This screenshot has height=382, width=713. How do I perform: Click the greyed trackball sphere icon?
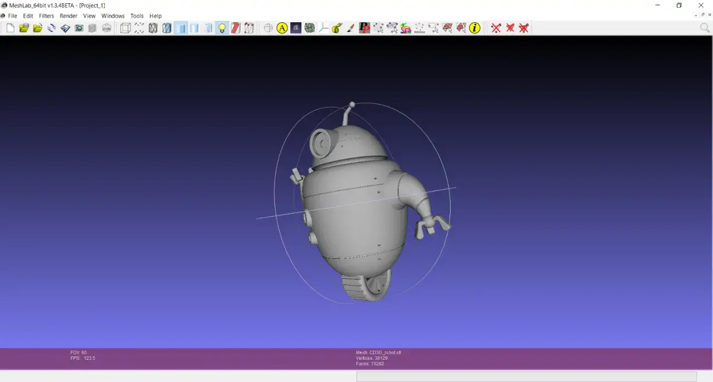click(x=268, y=28)
